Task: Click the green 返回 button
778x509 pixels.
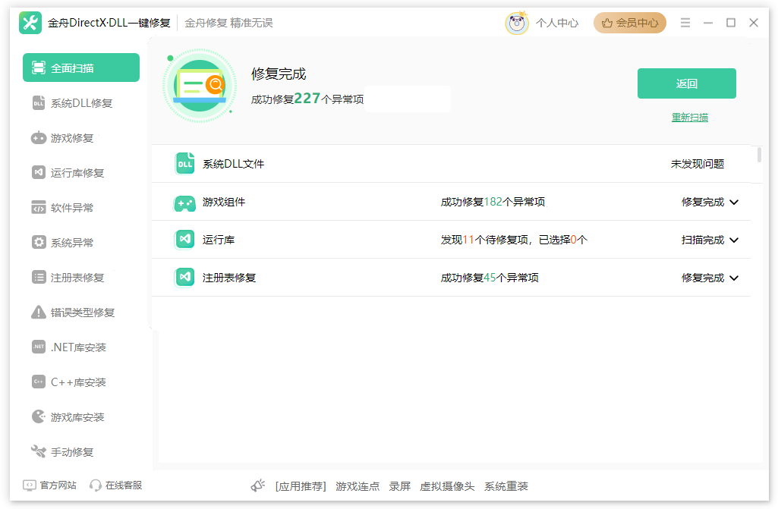Action: pyautogui.click(x=687, y=83)
